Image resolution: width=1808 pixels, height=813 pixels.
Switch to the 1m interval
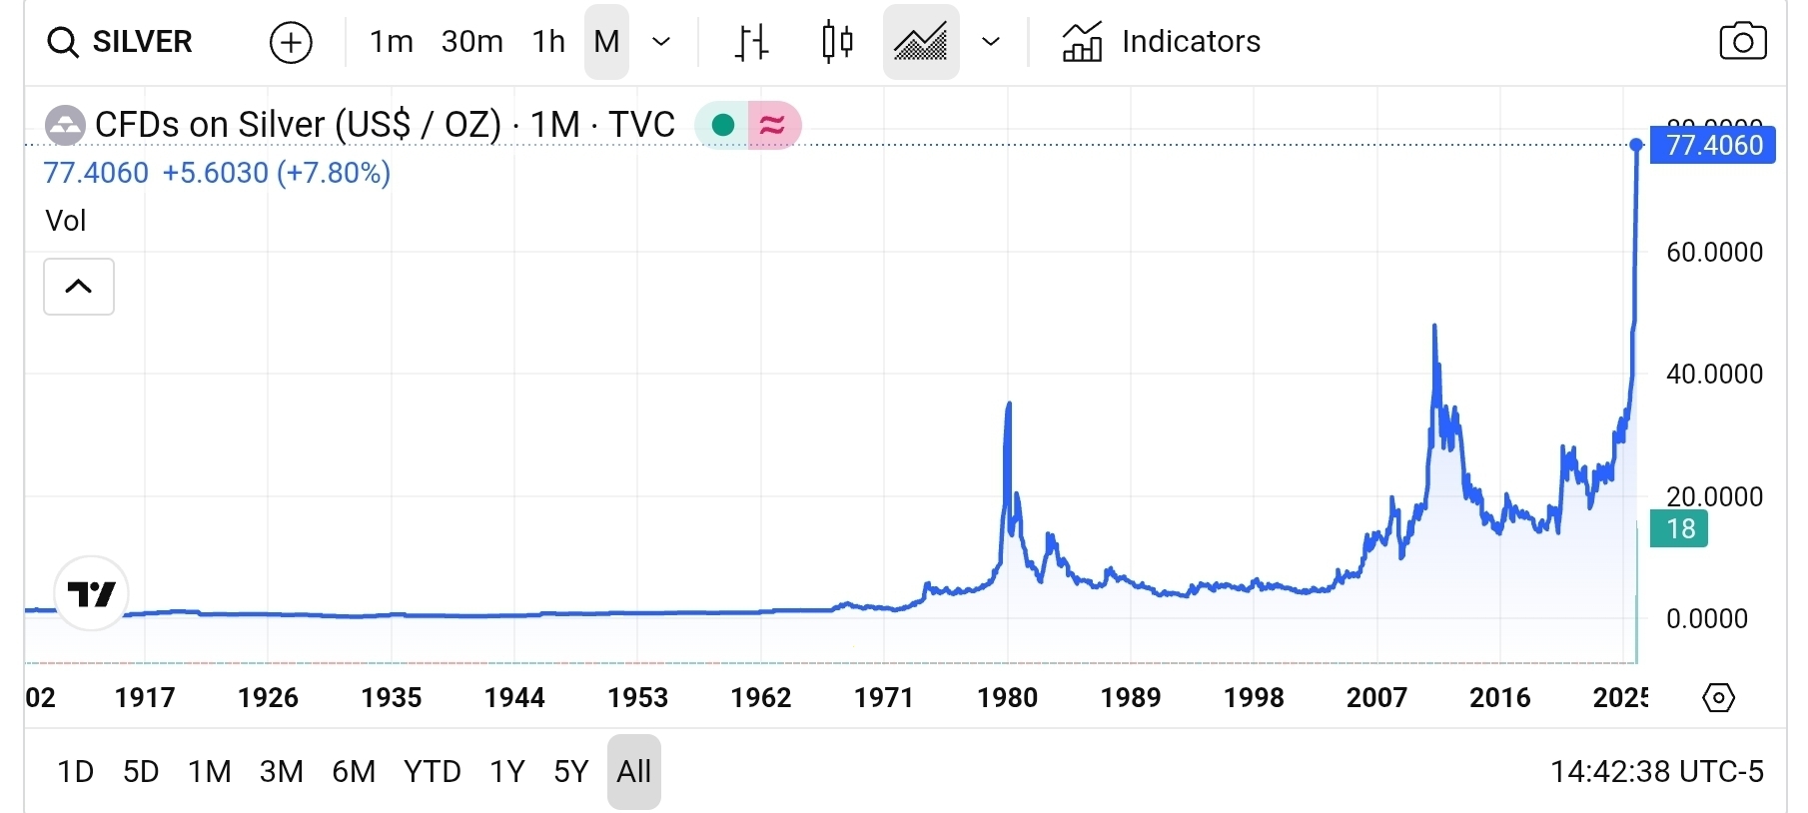pos(392,42)
